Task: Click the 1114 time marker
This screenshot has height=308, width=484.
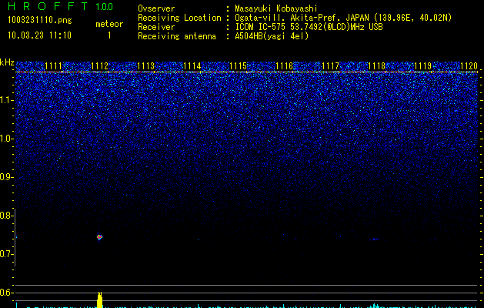Action: (192, 66)
